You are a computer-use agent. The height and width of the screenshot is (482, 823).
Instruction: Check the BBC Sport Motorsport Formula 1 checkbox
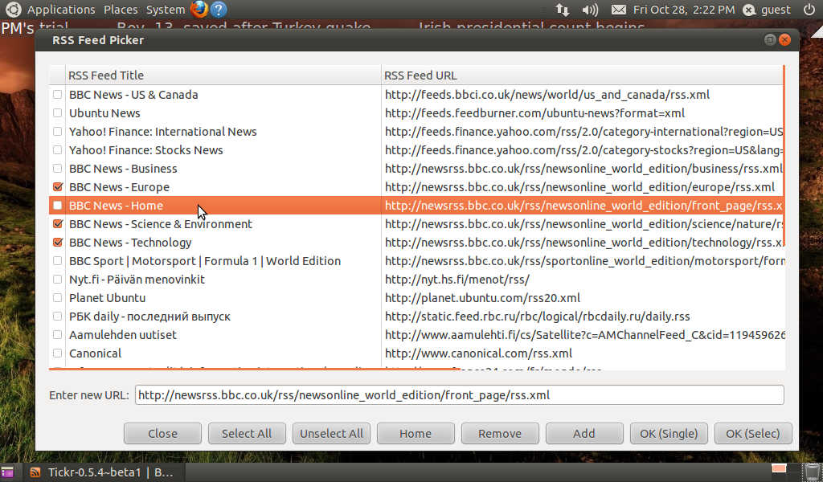tap(57, 261)
